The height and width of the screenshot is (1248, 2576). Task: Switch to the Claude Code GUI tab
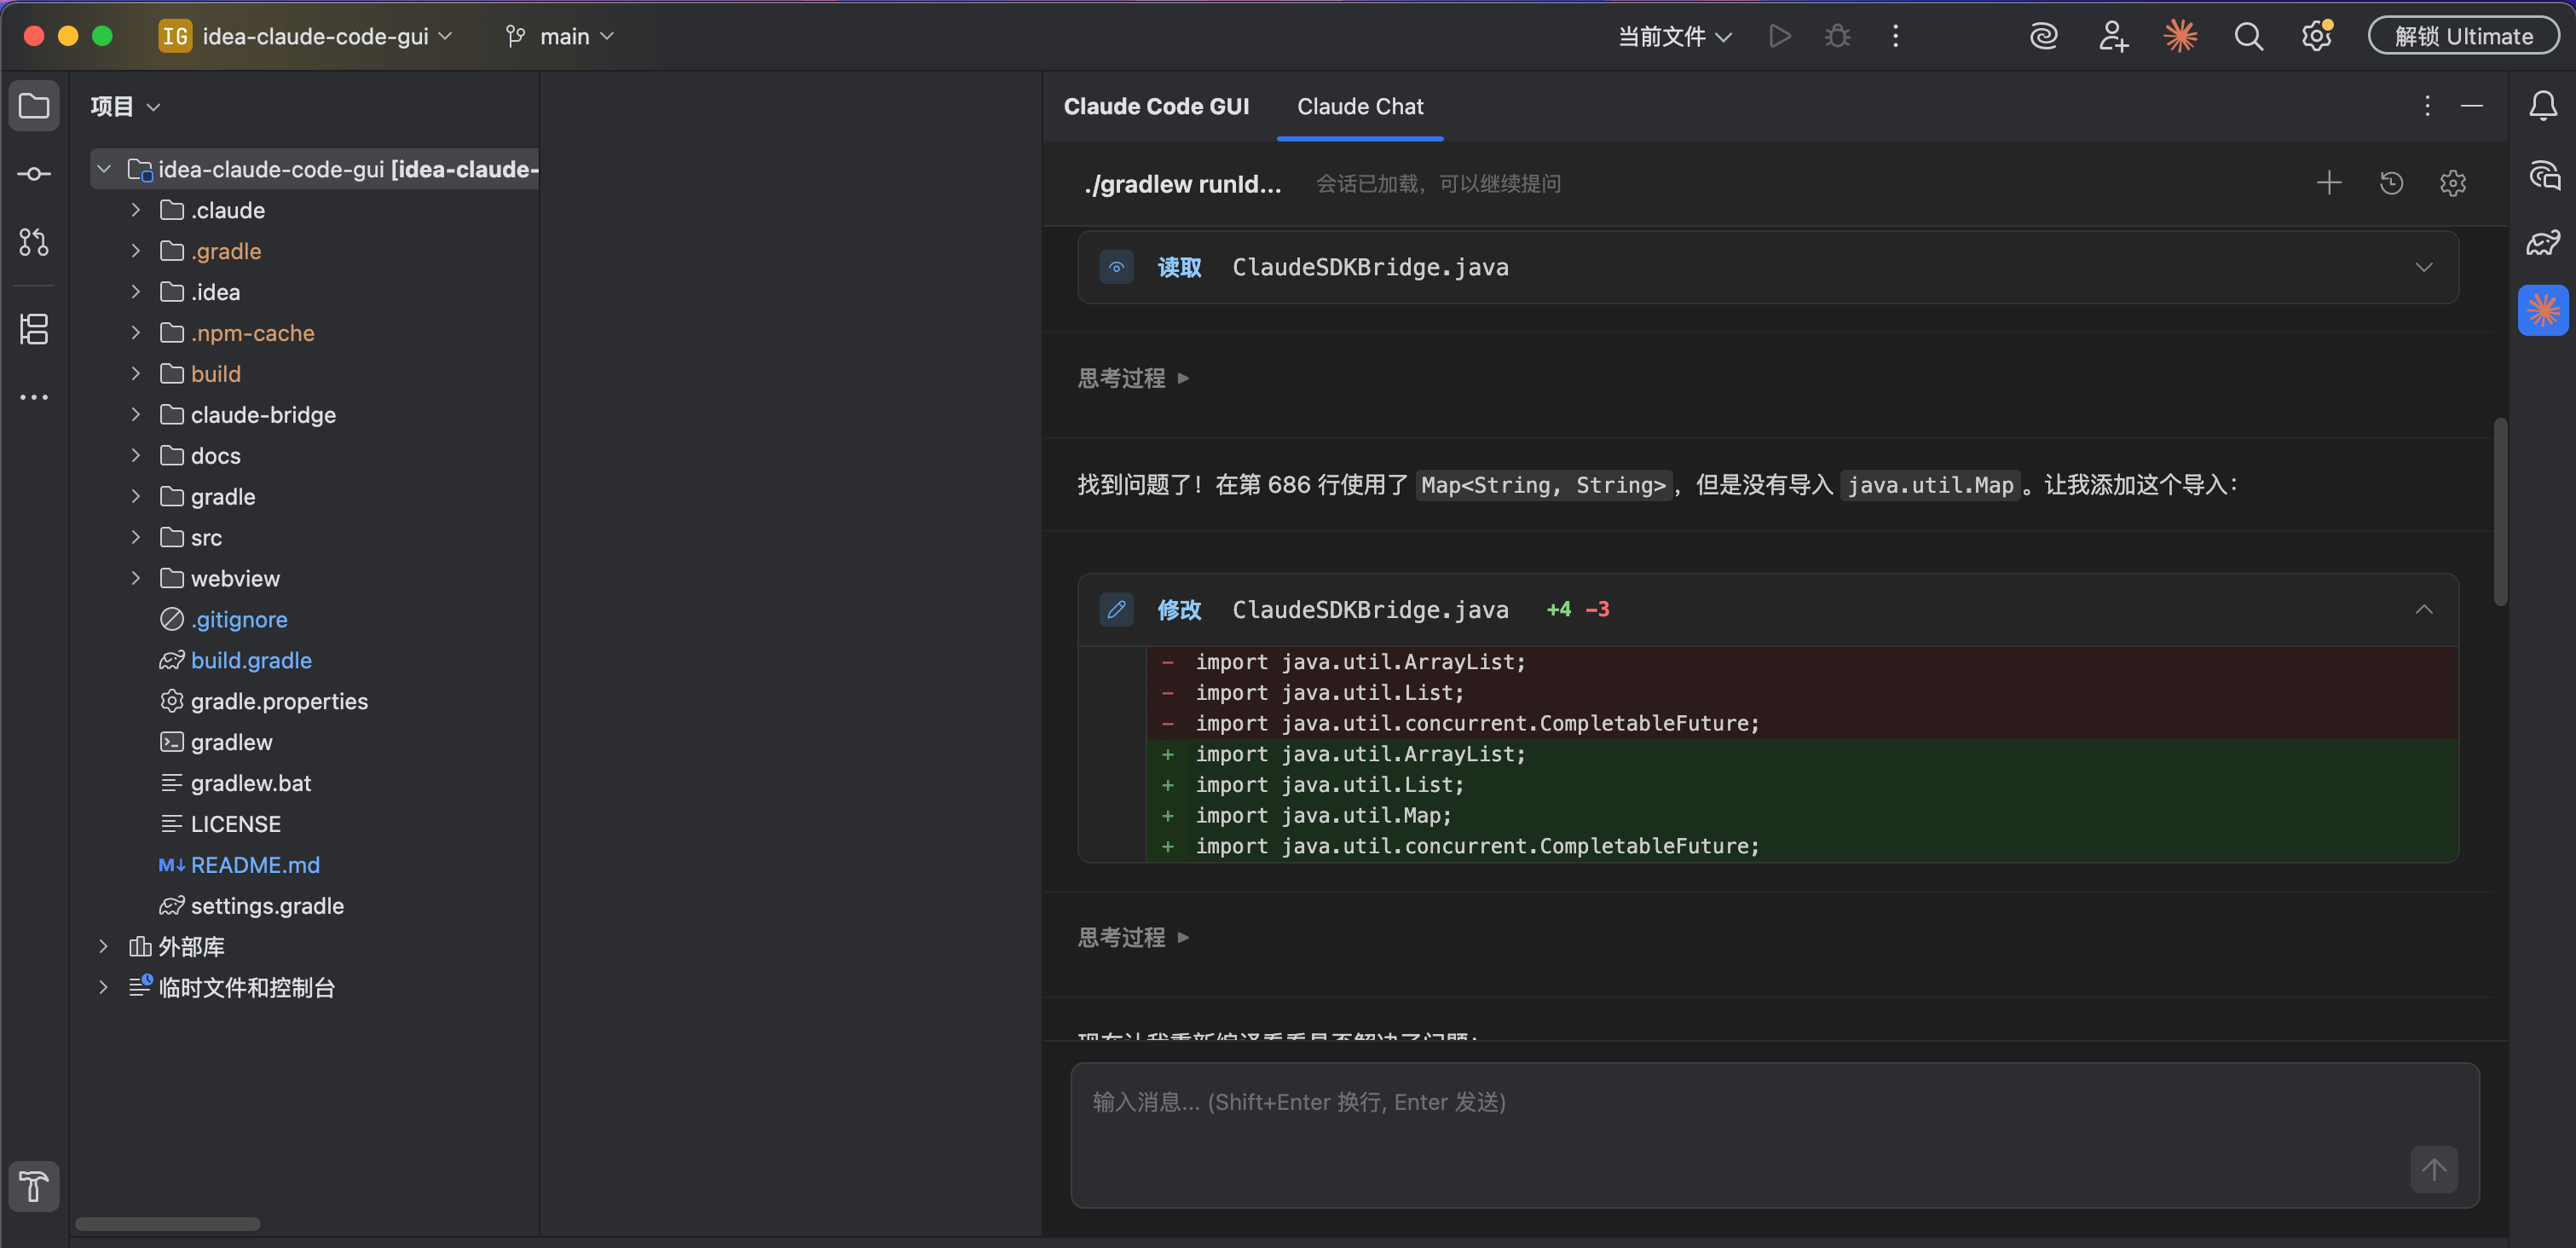(1156, 106)
